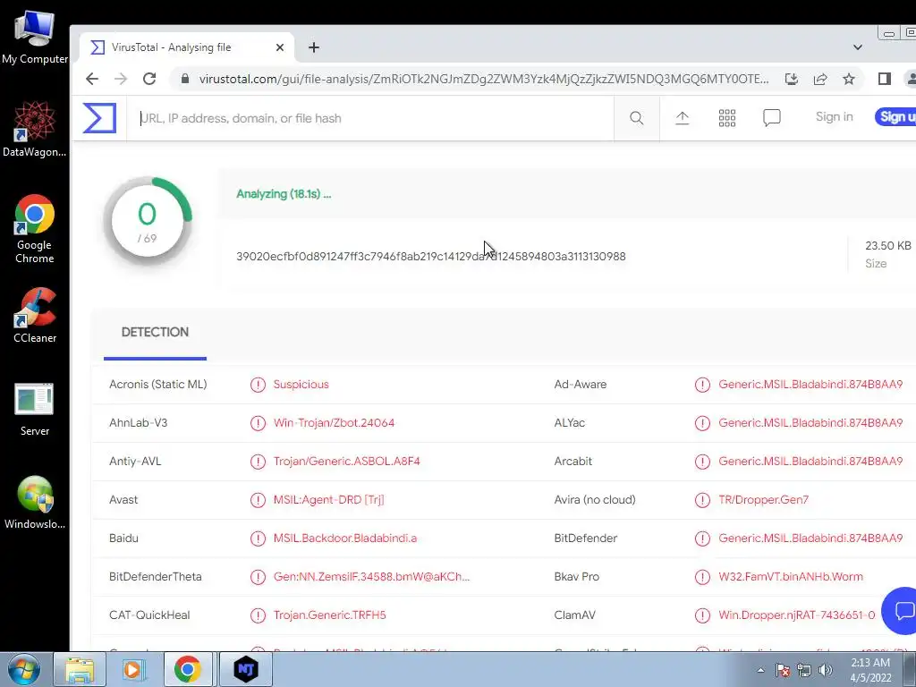
Task: Click the system tray volume icon
Action: click(825, 670)
